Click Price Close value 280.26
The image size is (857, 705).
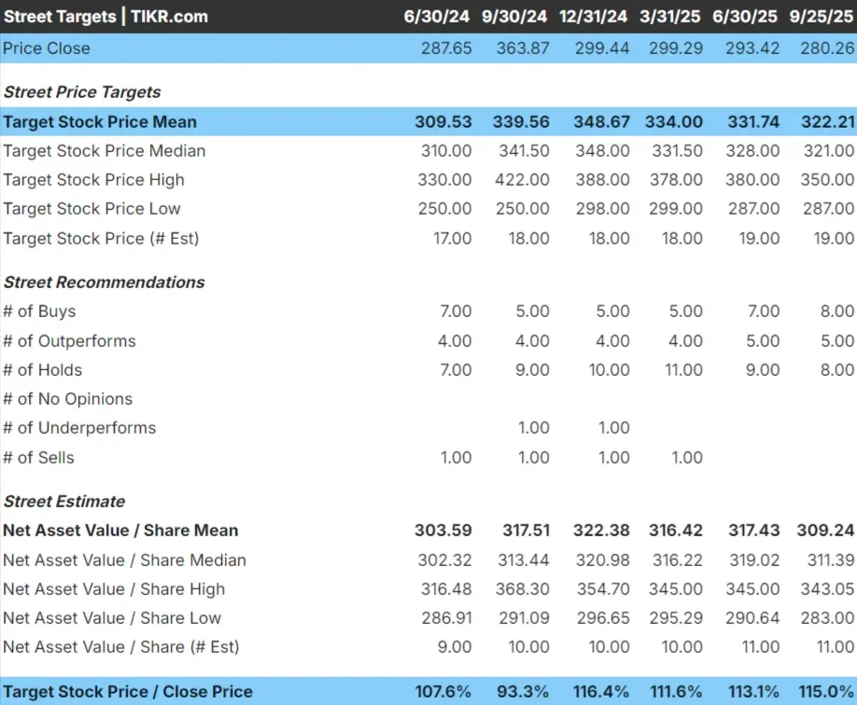(x=827, y=48)
